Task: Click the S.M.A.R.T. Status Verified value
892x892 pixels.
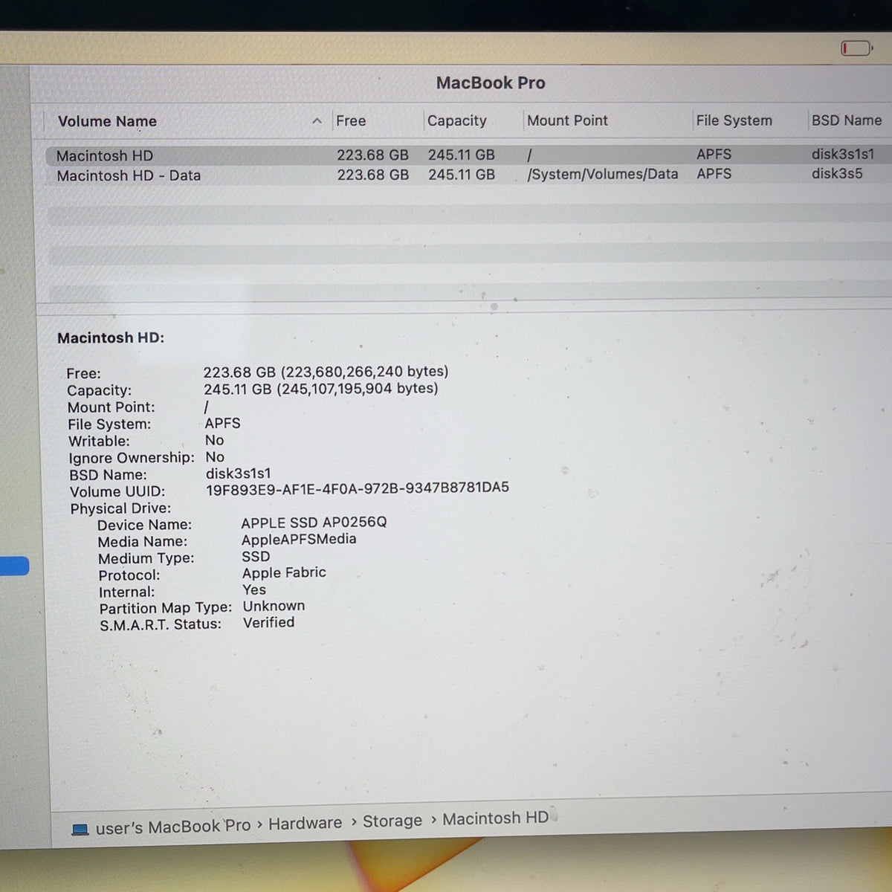Action: [268, 622]
